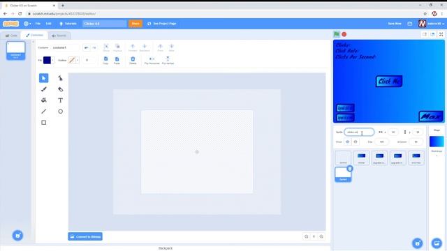Click Save Now
The height and width of the screenshot is (251, 447).
pyautogui.click(x=395, y=24)
